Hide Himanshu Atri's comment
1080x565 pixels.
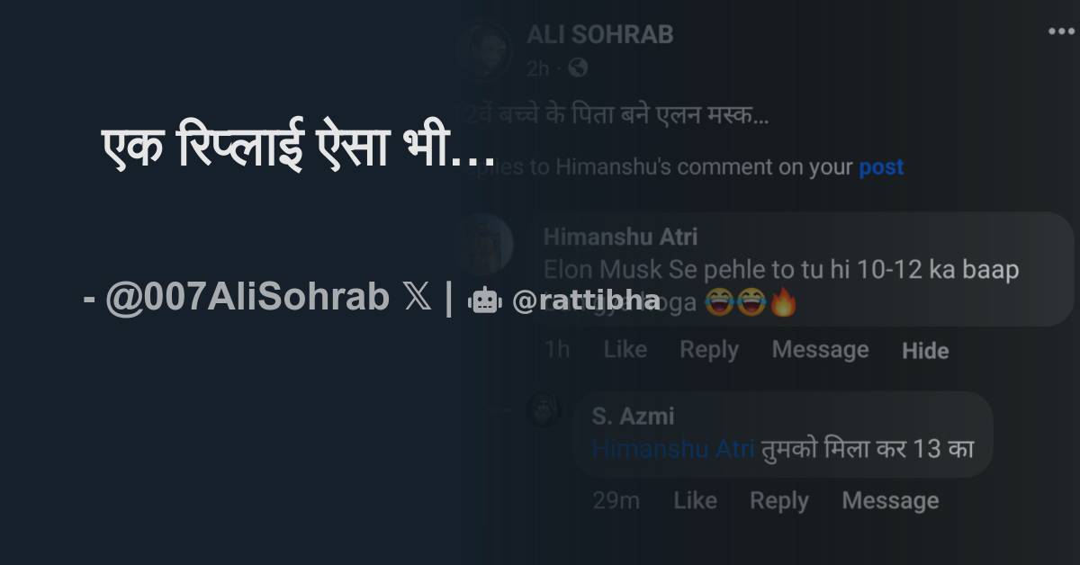[924, 351]
